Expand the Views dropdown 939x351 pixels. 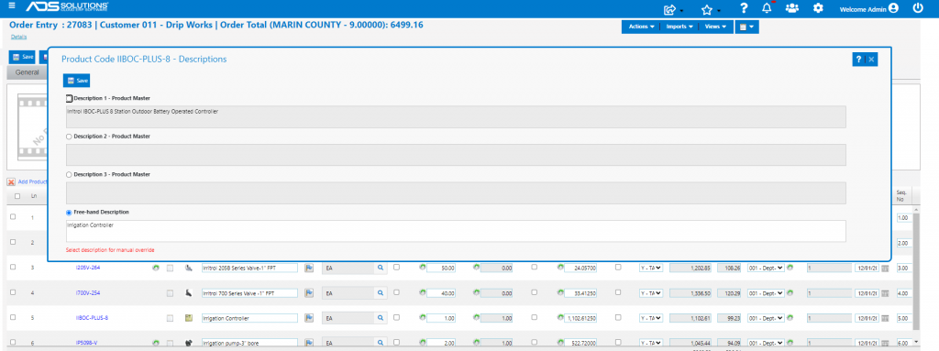pos(715,27)
